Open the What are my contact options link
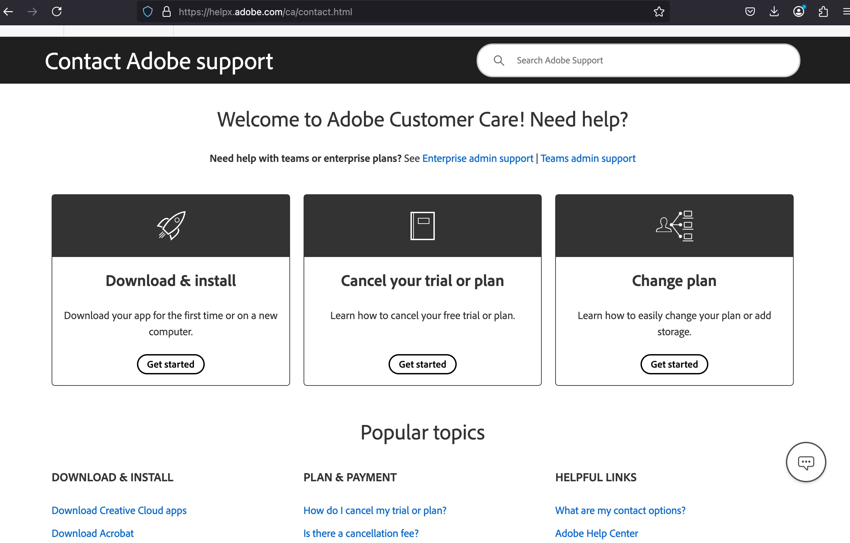The image size is (850, 543). click(620, 510)
